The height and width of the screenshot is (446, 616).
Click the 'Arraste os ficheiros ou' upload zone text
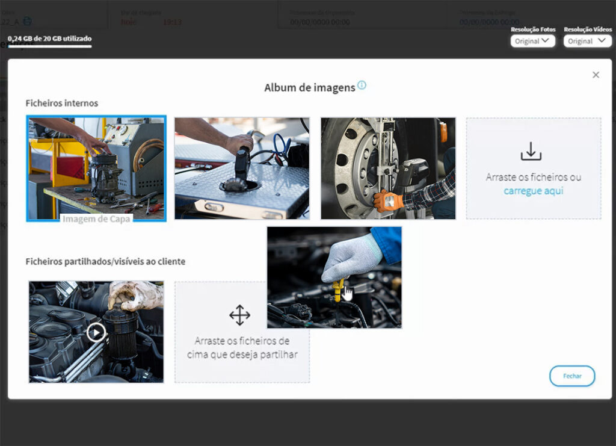(533, 178)
